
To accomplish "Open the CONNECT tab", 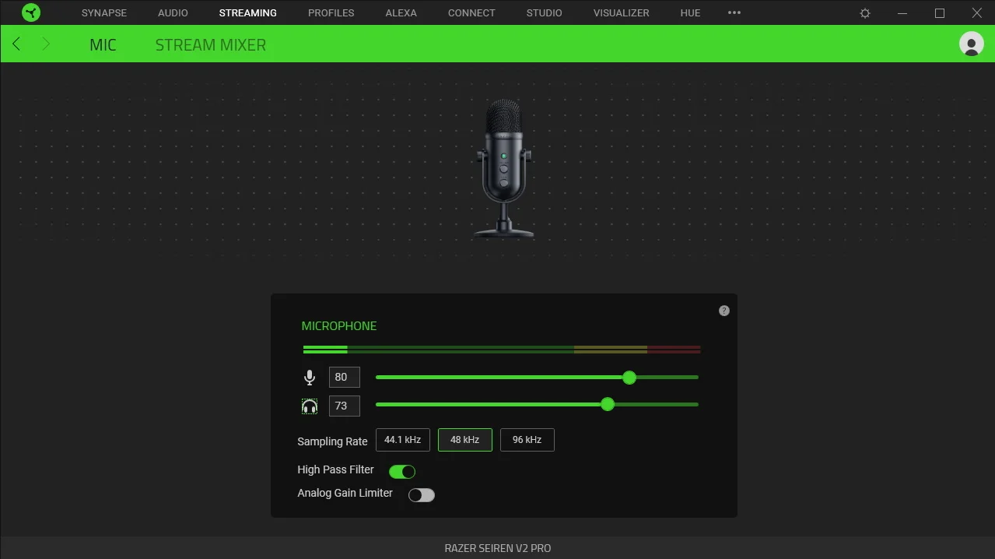I will [x=471, y=13].
